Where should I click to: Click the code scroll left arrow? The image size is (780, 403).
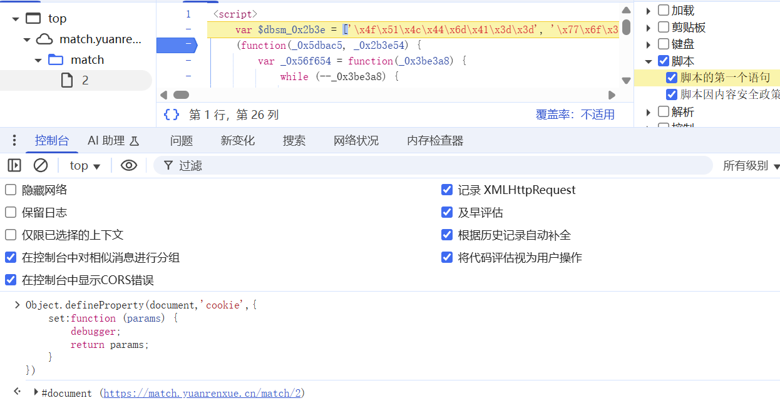tap(163, 95)
